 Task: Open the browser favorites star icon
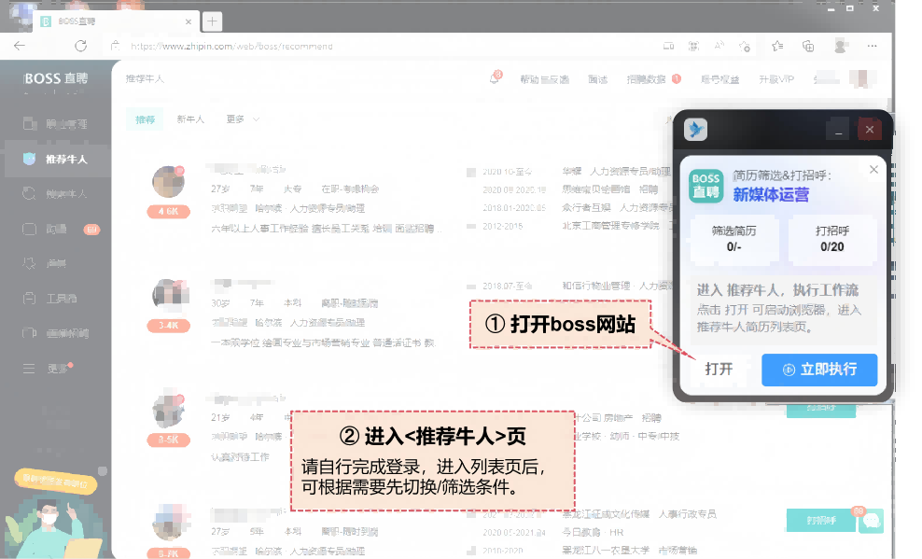coord(777,46)
